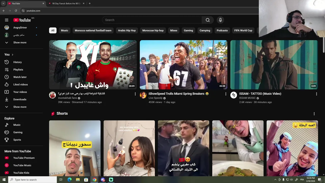Click the address bar youtube.com
Image resolution: width=325 pixels, height=183 pixels.
33,11
